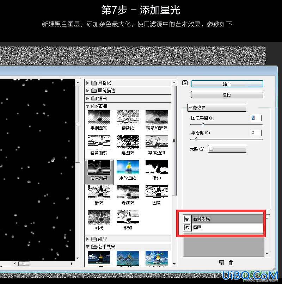Expand the 风格化 filter folder
282x284 pixels.
pyautogui.click(x=87, y=83)
